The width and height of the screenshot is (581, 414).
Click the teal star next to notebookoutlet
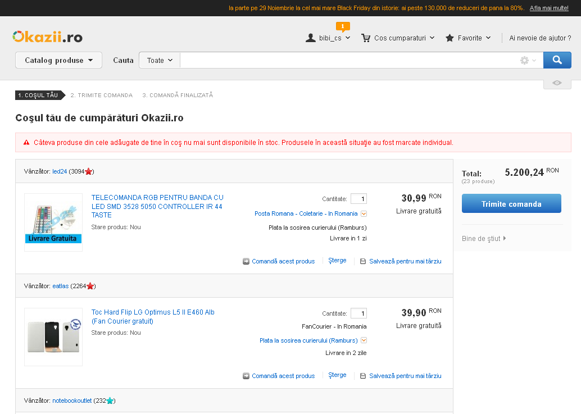[x=110, y=401]
